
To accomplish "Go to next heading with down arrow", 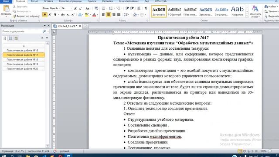I will (47, 38).
